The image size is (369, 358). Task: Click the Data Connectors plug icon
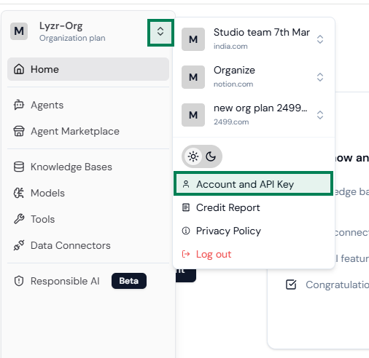pyautogui.click(x=19, y=245)
